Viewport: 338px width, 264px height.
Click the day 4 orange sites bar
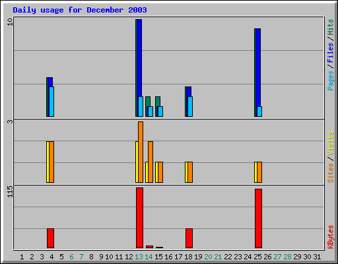tap(51, 162)
